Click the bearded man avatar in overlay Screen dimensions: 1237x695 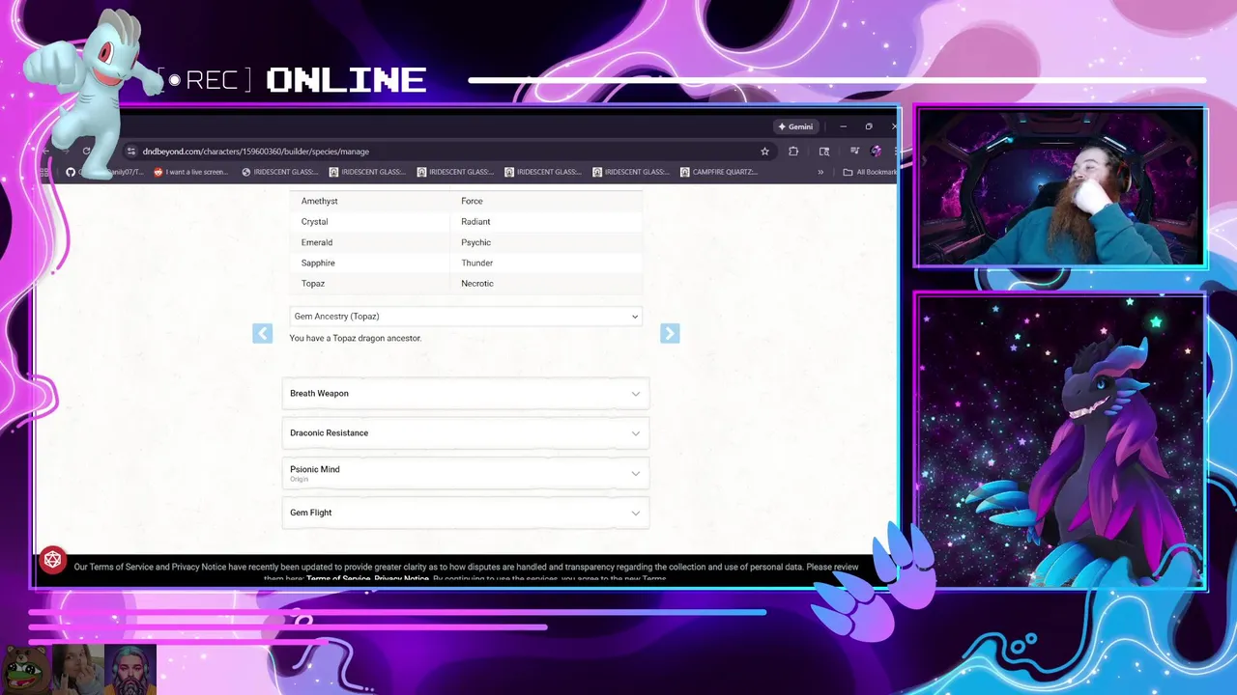click(130, 669)
